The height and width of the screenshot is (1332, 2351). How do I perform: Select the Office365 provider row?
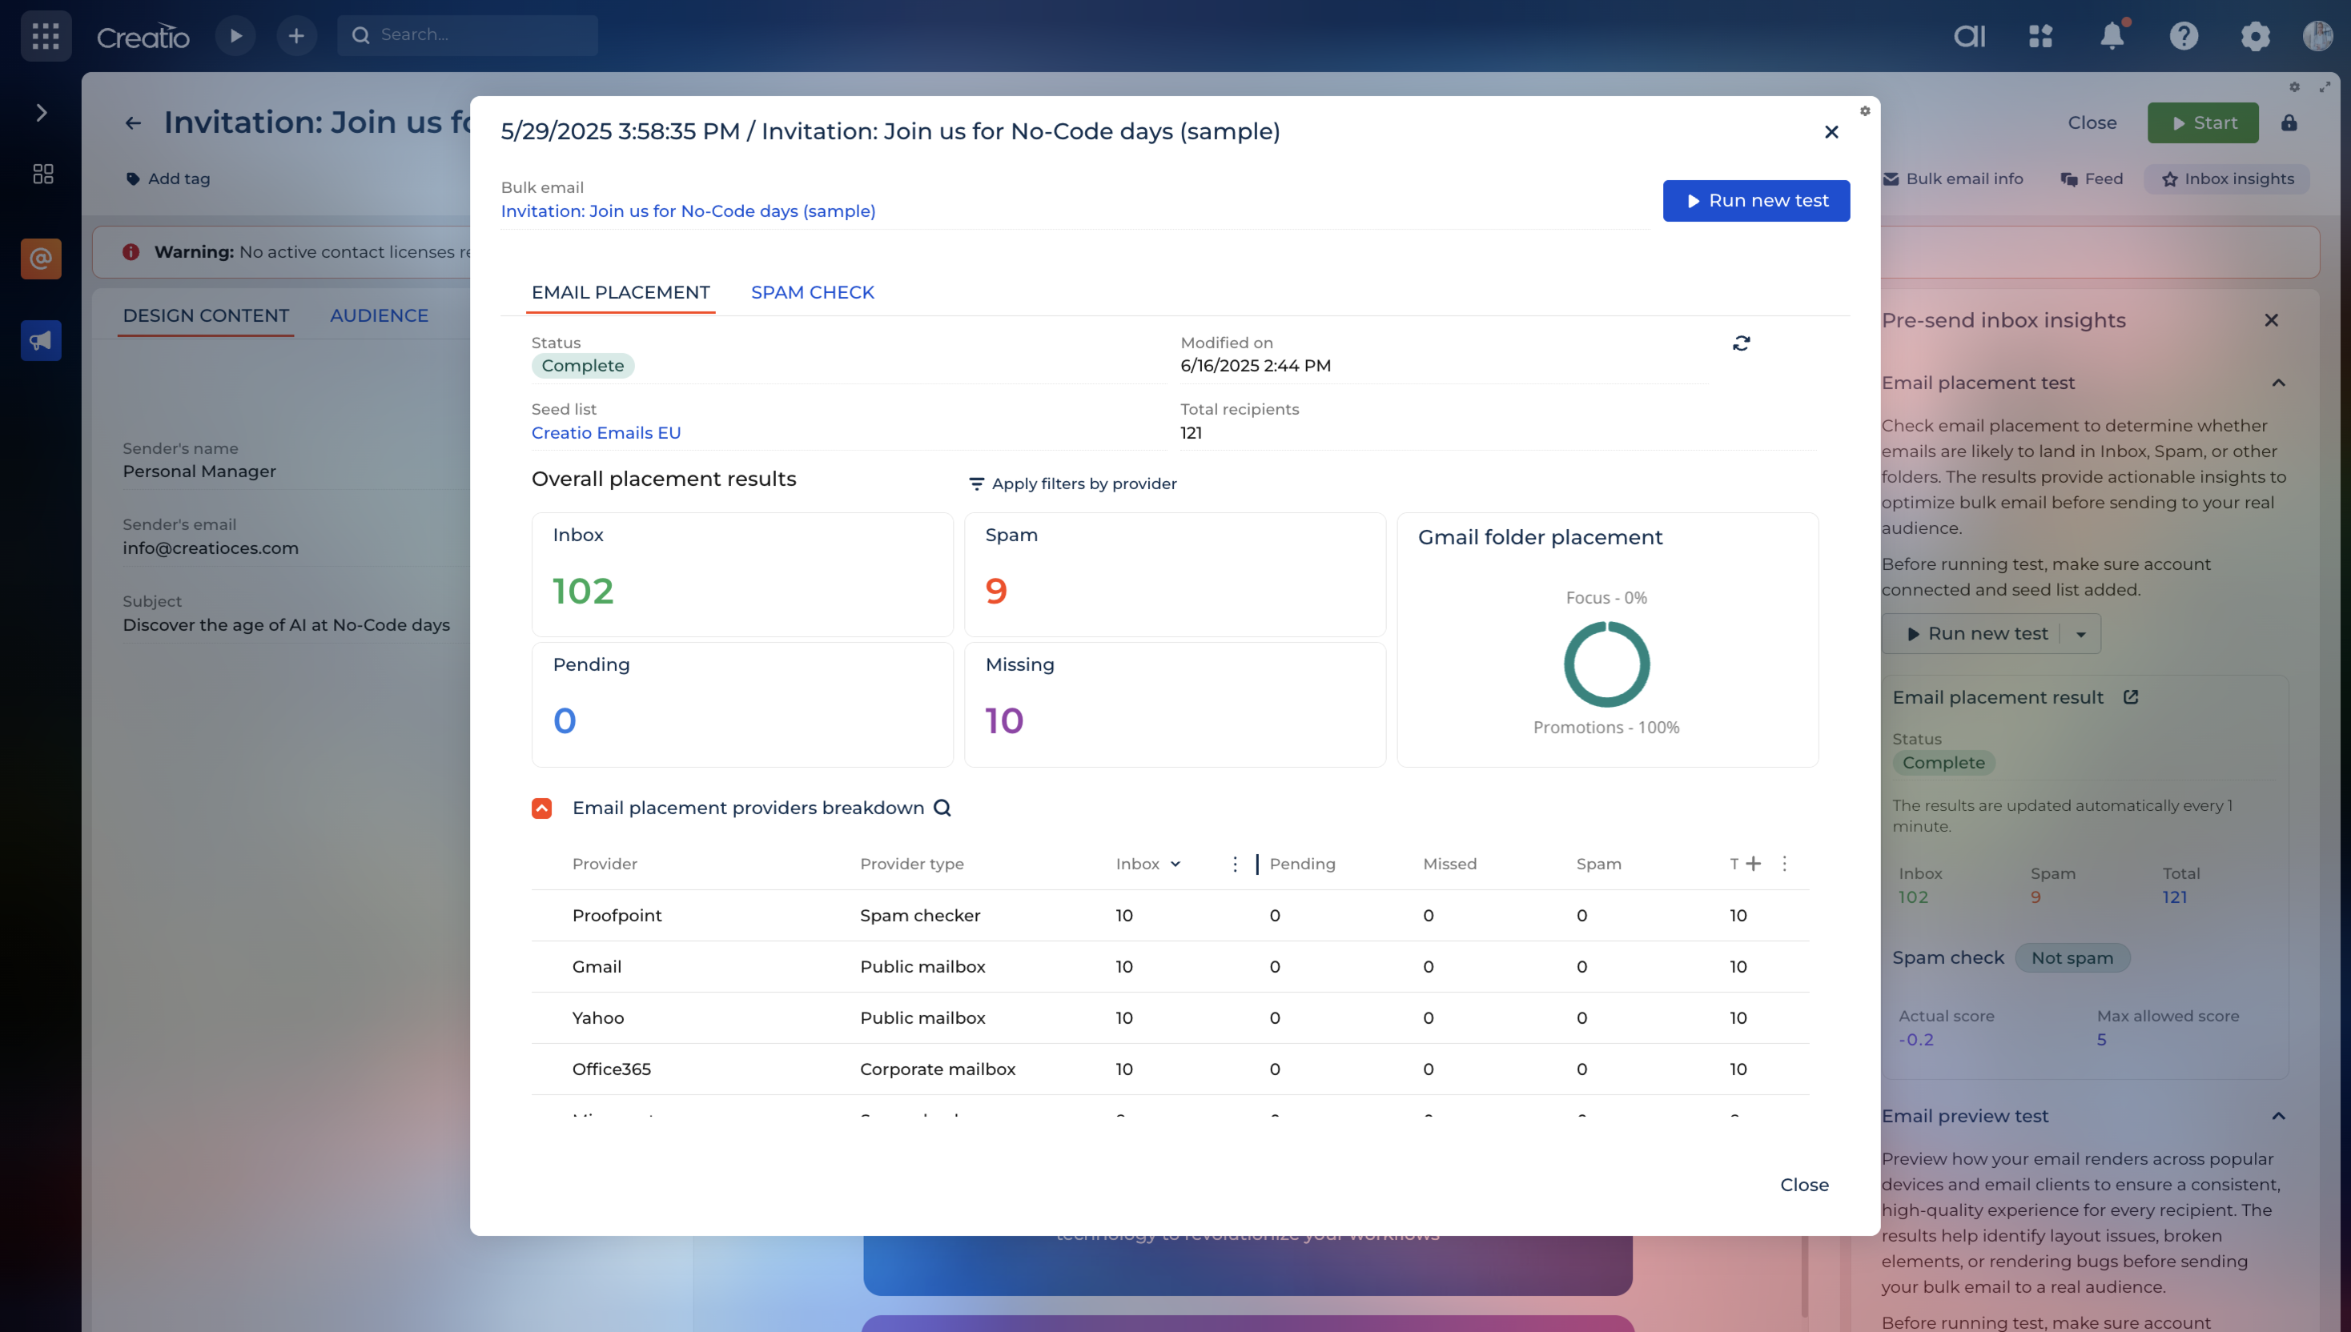(1170, 1069)
